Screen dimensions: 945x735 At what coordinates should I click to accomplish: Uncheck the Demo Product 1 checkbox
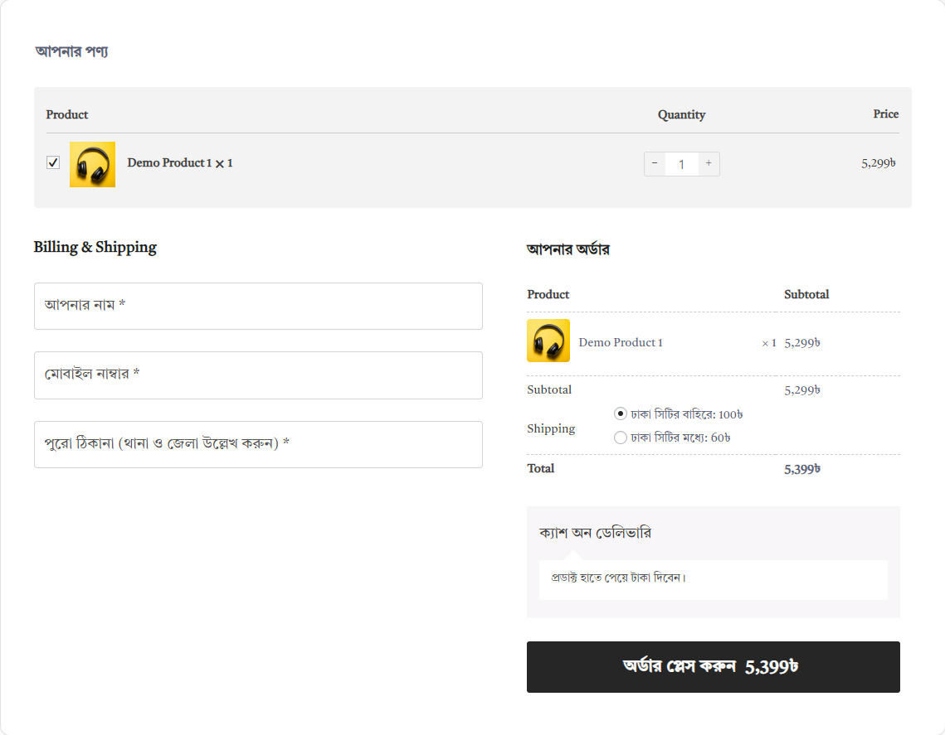pos(53,163)
